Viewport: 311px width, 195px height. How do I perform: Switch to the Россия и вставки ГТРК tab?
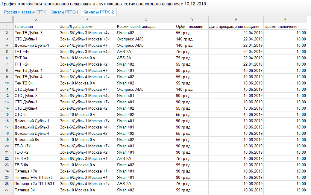coord(24,12)
